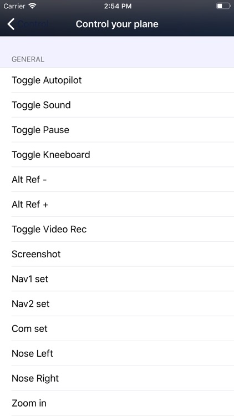234x416 pixels.
Task: Tap the battery indicator icon
Action: [x=223, y=6]
